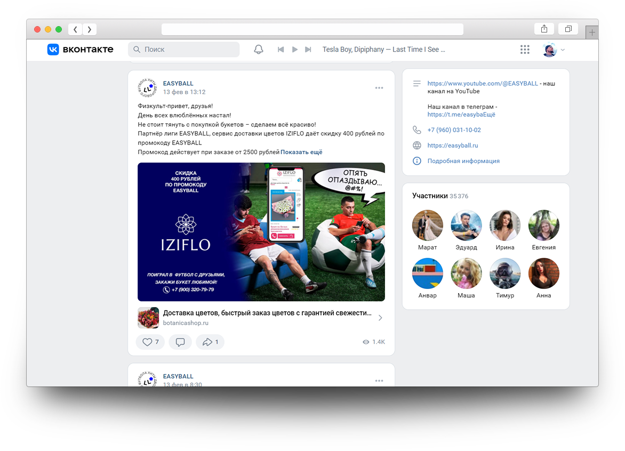Viewport: 625px width, 451px height.
Task: Open the IZIFLO promo image
Action: pos(261,232)
